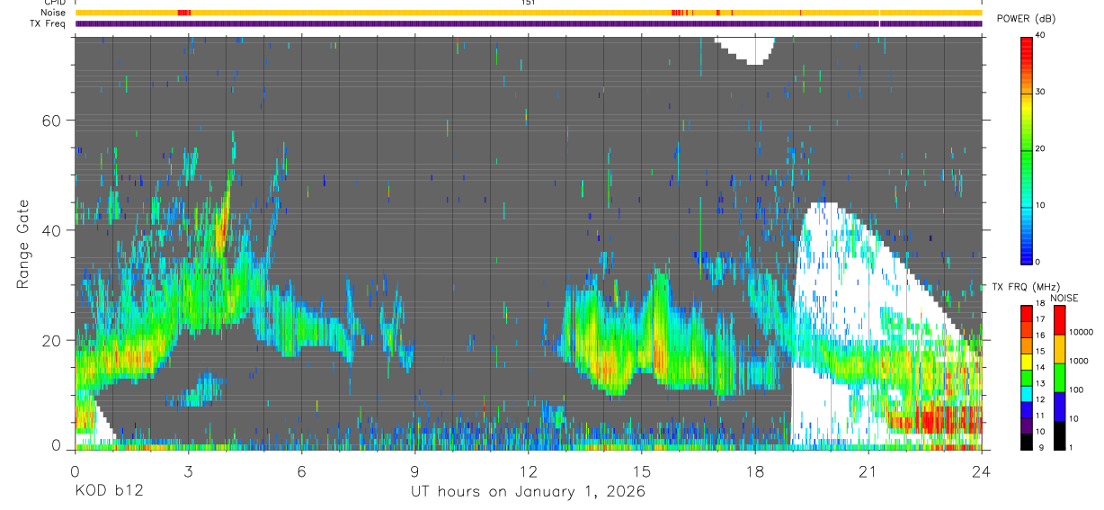The height and width of the screenshot is (510, 1104).
Task: Click the 12 label on TX FRQ scale
Action: pyautogui.click(x=1041, y=399)
